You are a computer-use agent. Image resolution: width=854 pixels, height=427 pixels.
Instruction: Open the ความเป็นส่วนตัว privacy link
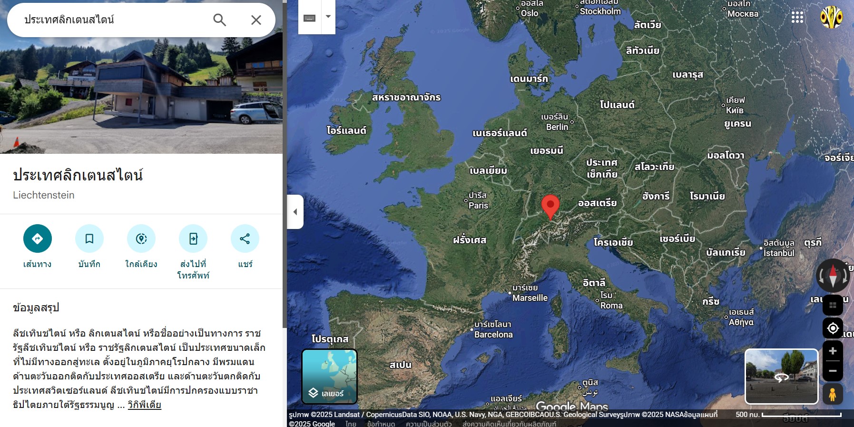tap(429, 424)
